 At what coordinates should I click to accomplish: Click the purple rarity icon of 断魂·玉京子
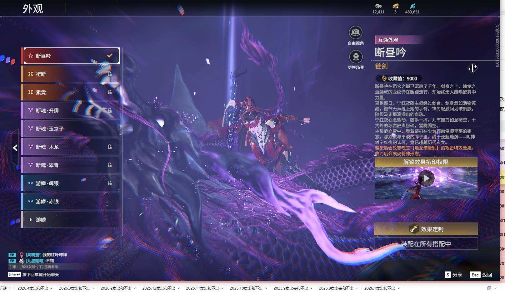pos(31,129)
